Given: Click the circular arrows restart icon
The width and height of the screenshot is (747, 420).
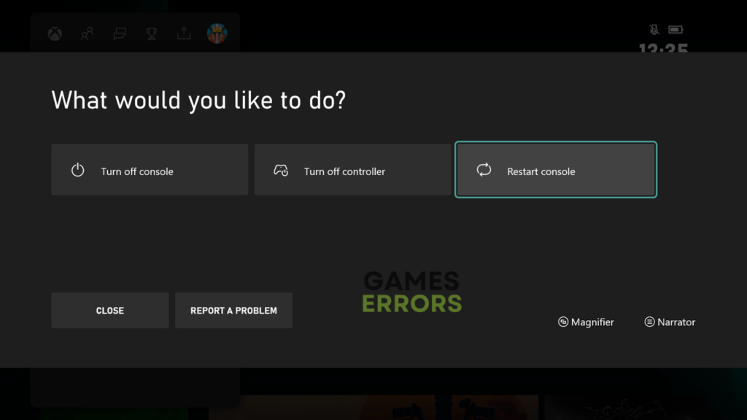Looking at the screenshot, I should 484,170.
